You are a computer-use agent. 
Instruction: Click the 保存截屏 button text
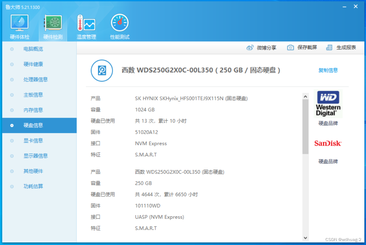[307, 48]
